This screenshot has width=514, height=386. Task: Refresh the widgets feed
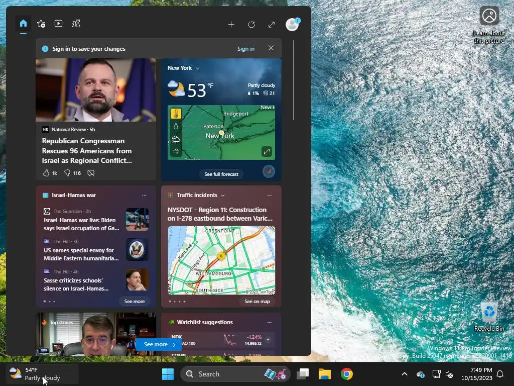tap(251, 25)
